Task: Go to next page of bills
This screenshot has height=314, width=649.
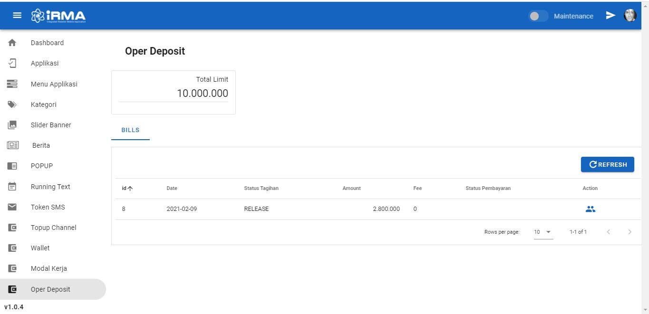Action: point(630,232)
